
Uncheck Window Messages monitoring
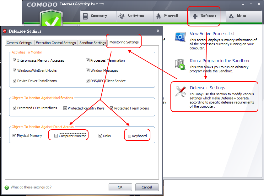(88, 70)
